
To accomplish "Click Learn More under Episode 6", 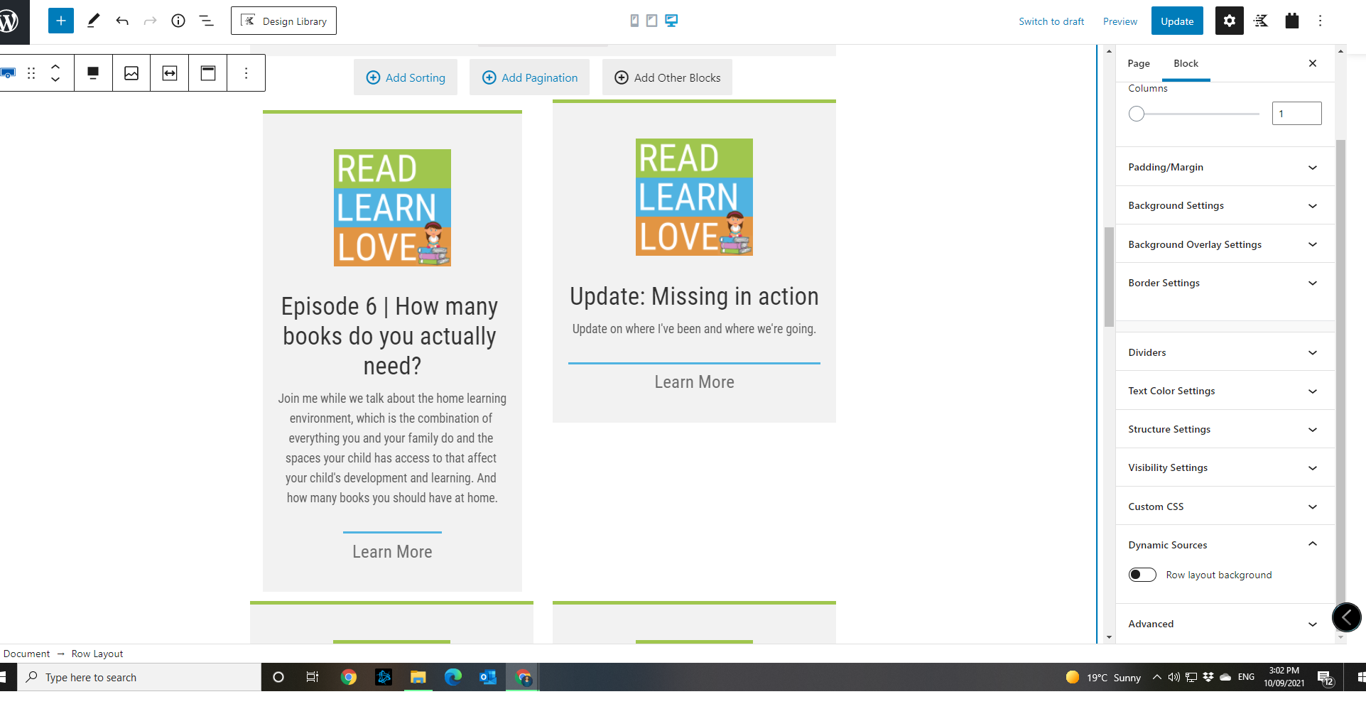I will [392, 552].
